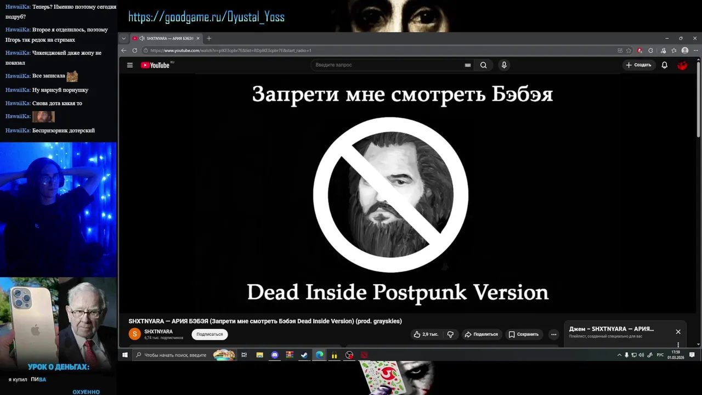Close the SHXTNYARA browser tab

coord(198,38)
